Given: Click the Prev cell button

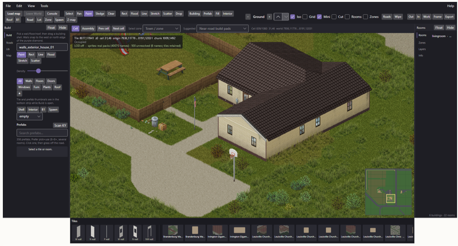Looking at the screenshot, I should (x=104, y=28).
